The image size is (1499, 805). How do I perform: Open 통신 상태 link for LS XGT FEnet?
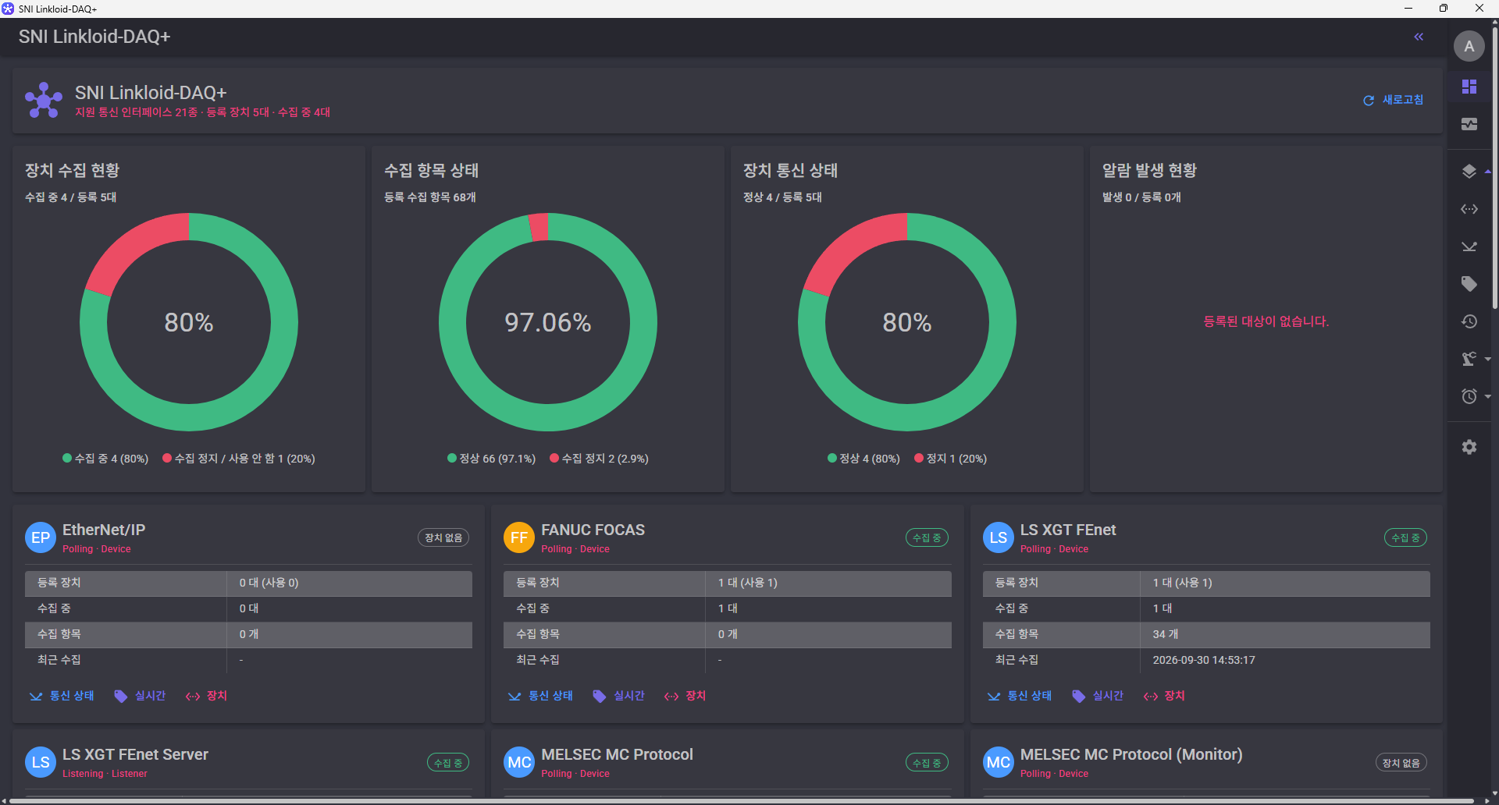(1020, 696)
